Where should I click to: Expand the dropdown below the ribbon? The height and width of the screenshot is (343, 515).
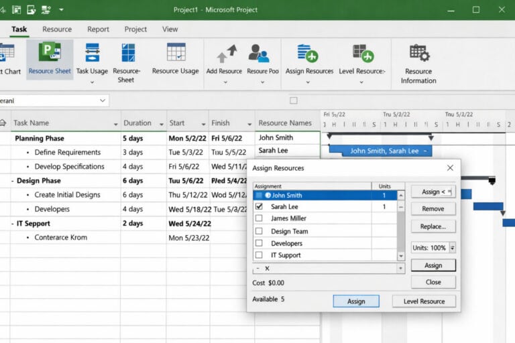click(103, 100)
